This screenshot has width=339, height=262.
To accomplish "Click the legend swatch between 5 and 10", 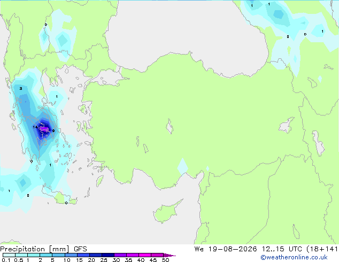I will (58, 255).
